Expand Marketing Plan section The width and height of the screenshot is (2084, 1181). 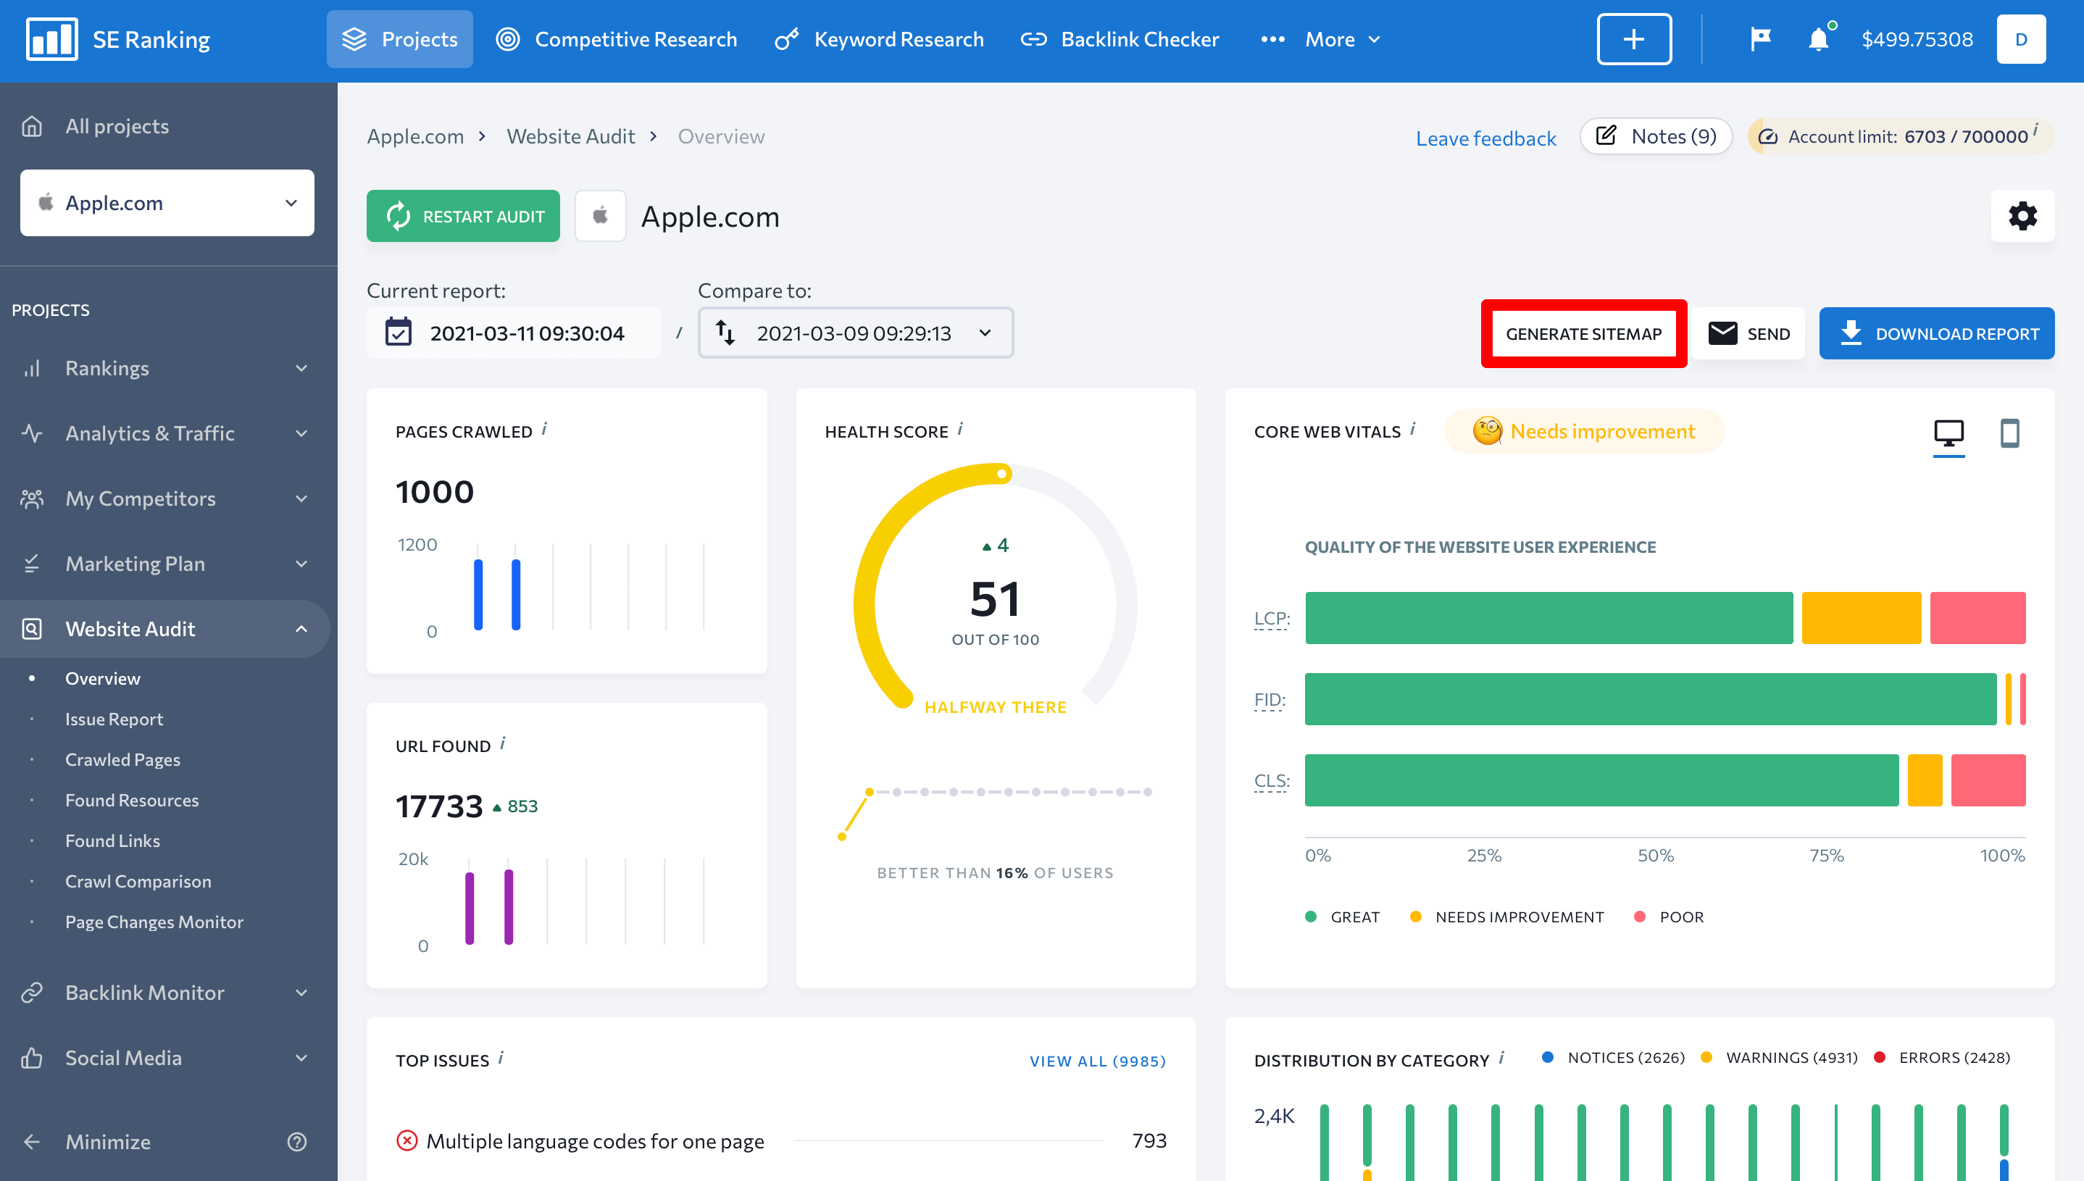(301, 564)
